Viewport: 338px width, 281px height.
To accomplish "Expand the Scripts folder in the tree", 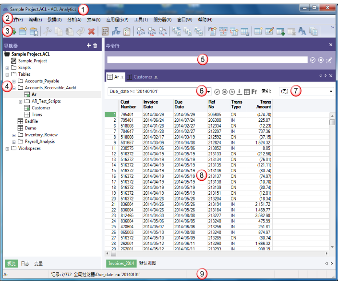I will [x=7, y=68].
